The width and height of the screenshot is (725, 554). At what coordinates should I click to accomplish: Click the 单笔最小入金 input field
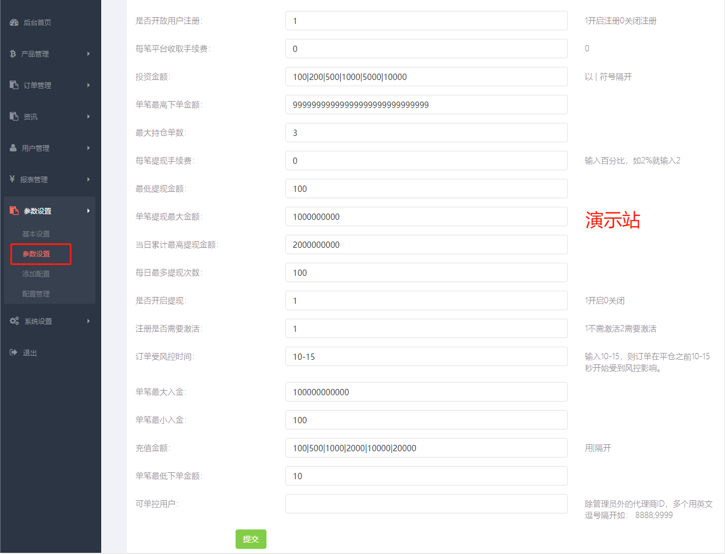(427, 420)
